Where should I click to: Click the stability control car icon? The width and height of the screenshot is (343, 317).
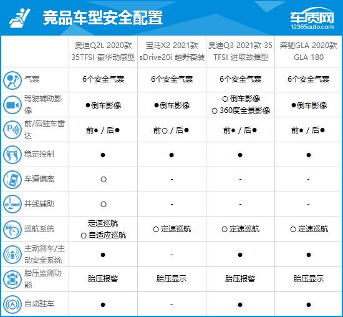[x=12, y=155]
